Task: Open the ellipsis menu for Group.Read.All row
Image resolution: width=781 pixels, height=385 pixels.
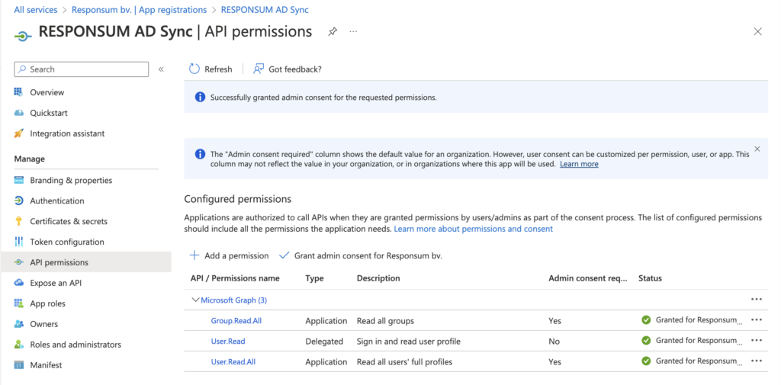Action: coord(756,320)
